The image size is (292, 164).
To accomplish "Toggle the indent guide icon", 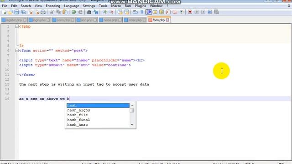I will (x=149, y=12).
